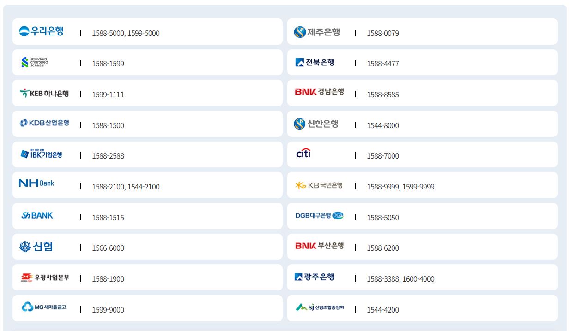Image resolution: width=570 pixels, height=331 pixels.
Task: Select the number "1599-9000"
Action: click(108, 310)
